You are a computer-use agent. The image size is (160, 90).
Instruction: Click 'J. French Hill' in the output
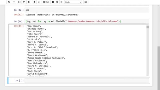36,50
